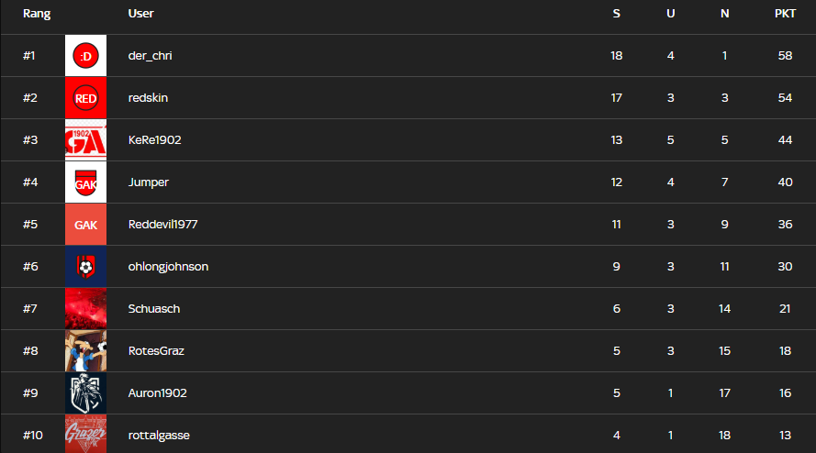This screenshot has height=453, width=816.
Task: Open Schuasch's red flare crowd avatar
Action: [x=86, y=308]
